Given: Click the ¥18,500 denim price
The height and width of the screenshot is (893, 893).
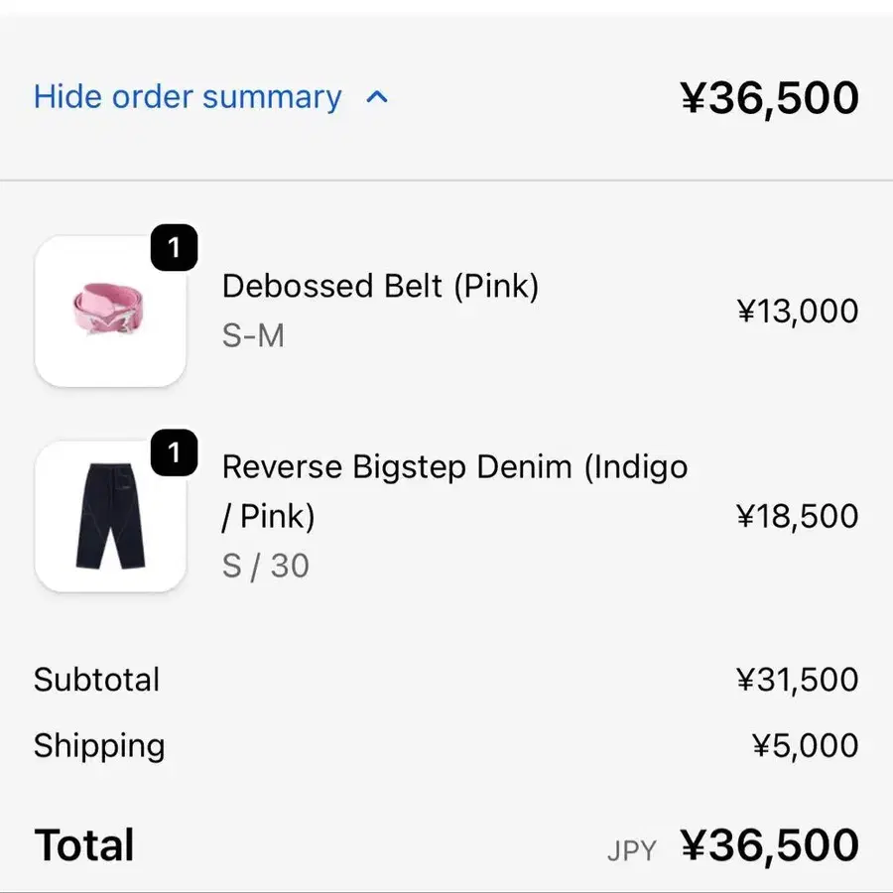Looking at the screenshot, I should click(797, 516).
